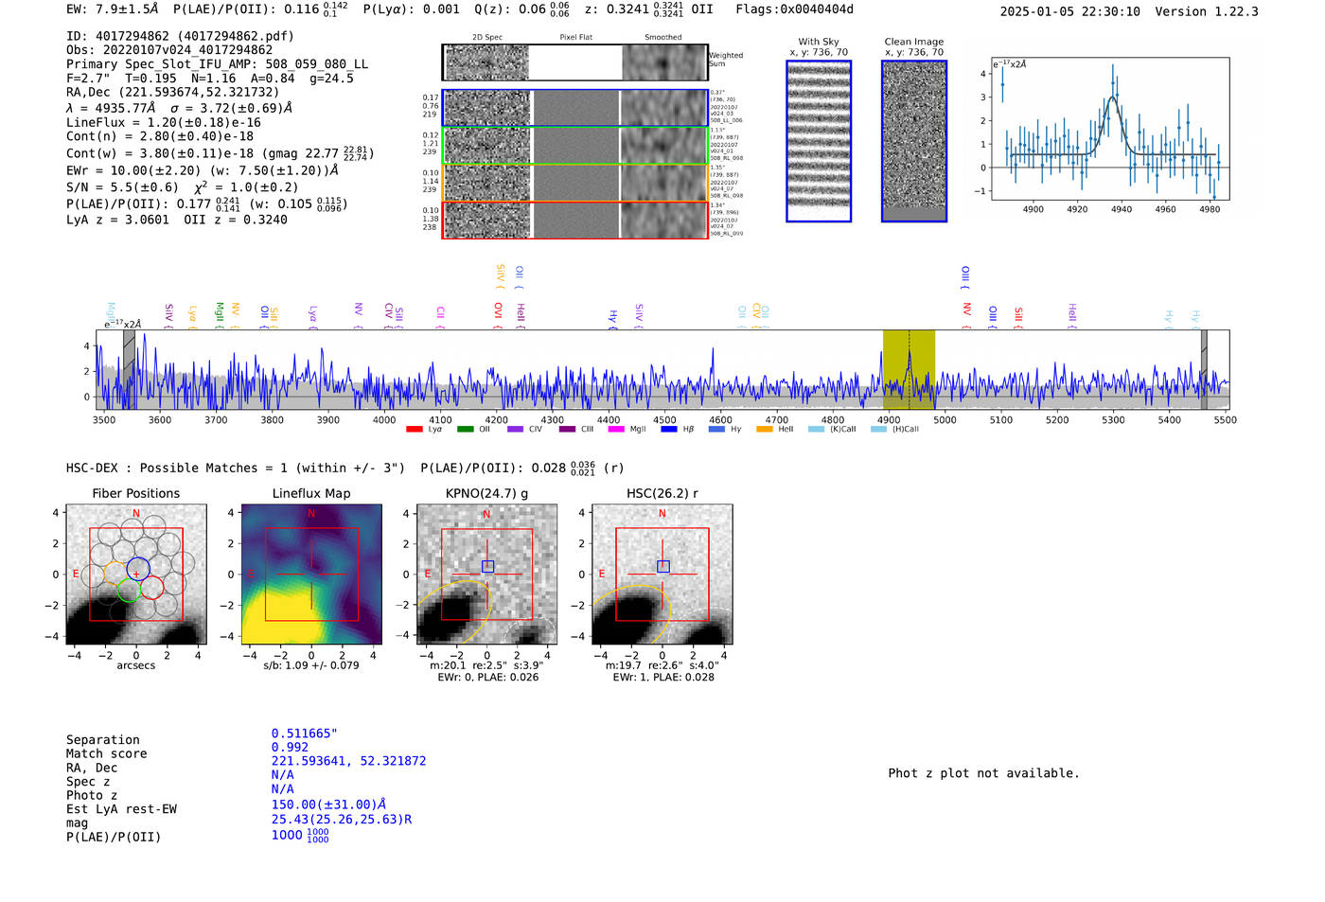Click the blue 221.593641, 52.321872 coordinates
The width and height of the screenshot is (1325, 902).
coord(348,761)
